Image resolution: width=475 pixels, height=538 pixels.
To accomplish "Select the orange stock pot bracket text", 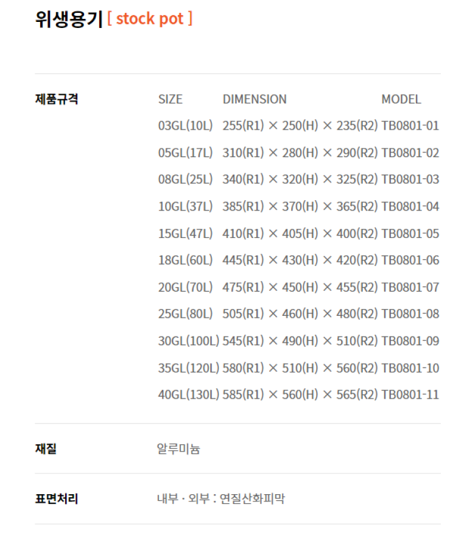I will [150, 19].
